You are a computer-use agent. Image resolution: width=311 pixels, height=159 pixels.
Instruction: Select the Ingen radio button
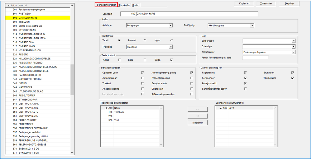(x=170, y=40)
